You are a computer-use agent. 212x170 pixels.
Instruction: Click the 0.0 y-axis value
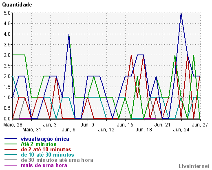tap(7, 119)
